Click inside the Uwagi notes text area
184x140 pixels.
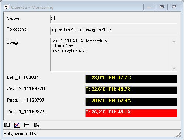coord(111,55)
